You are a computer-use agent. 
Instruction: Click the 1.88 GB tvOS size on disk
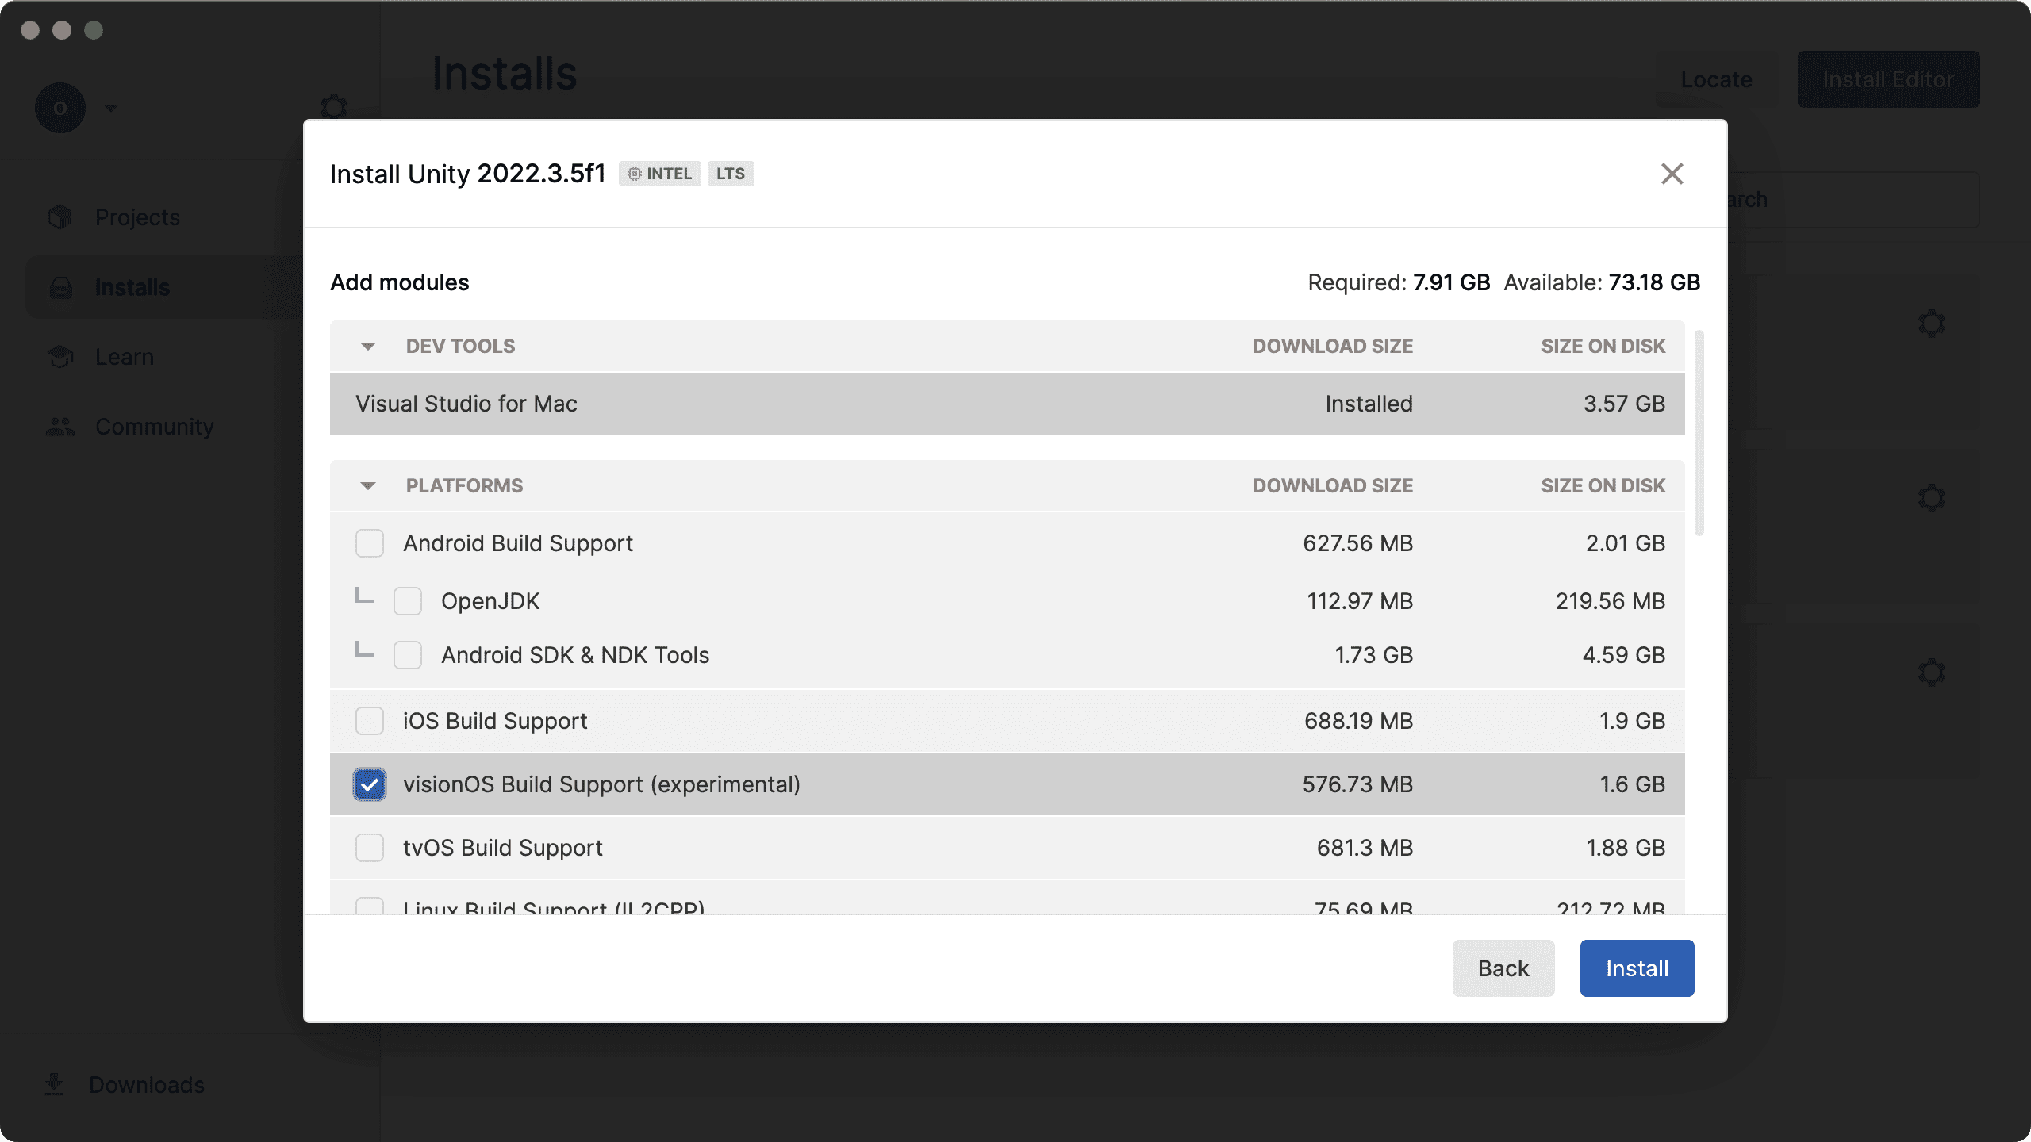coord(1626,848)
